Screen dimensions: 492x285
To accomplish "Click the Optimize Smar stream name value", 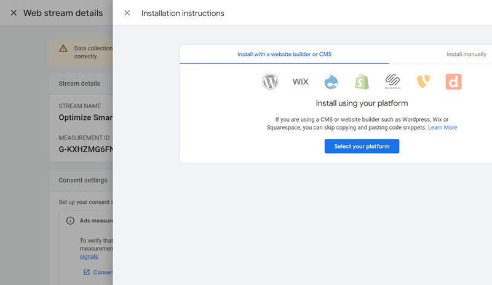I will point(85,117).
